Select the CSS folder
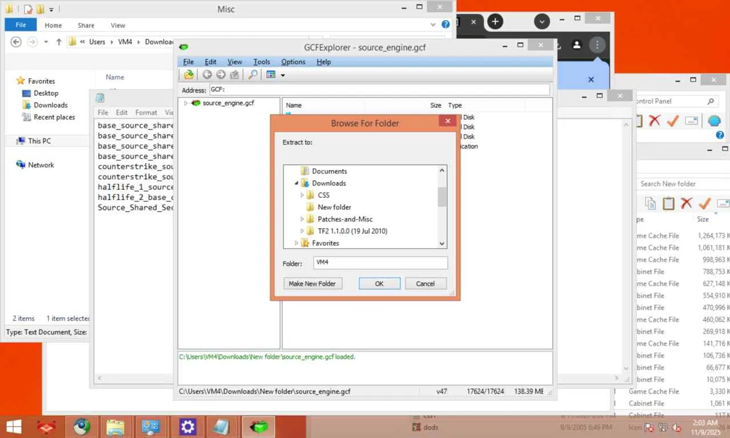The image size is (730, 438). click(x=323, y=195)
